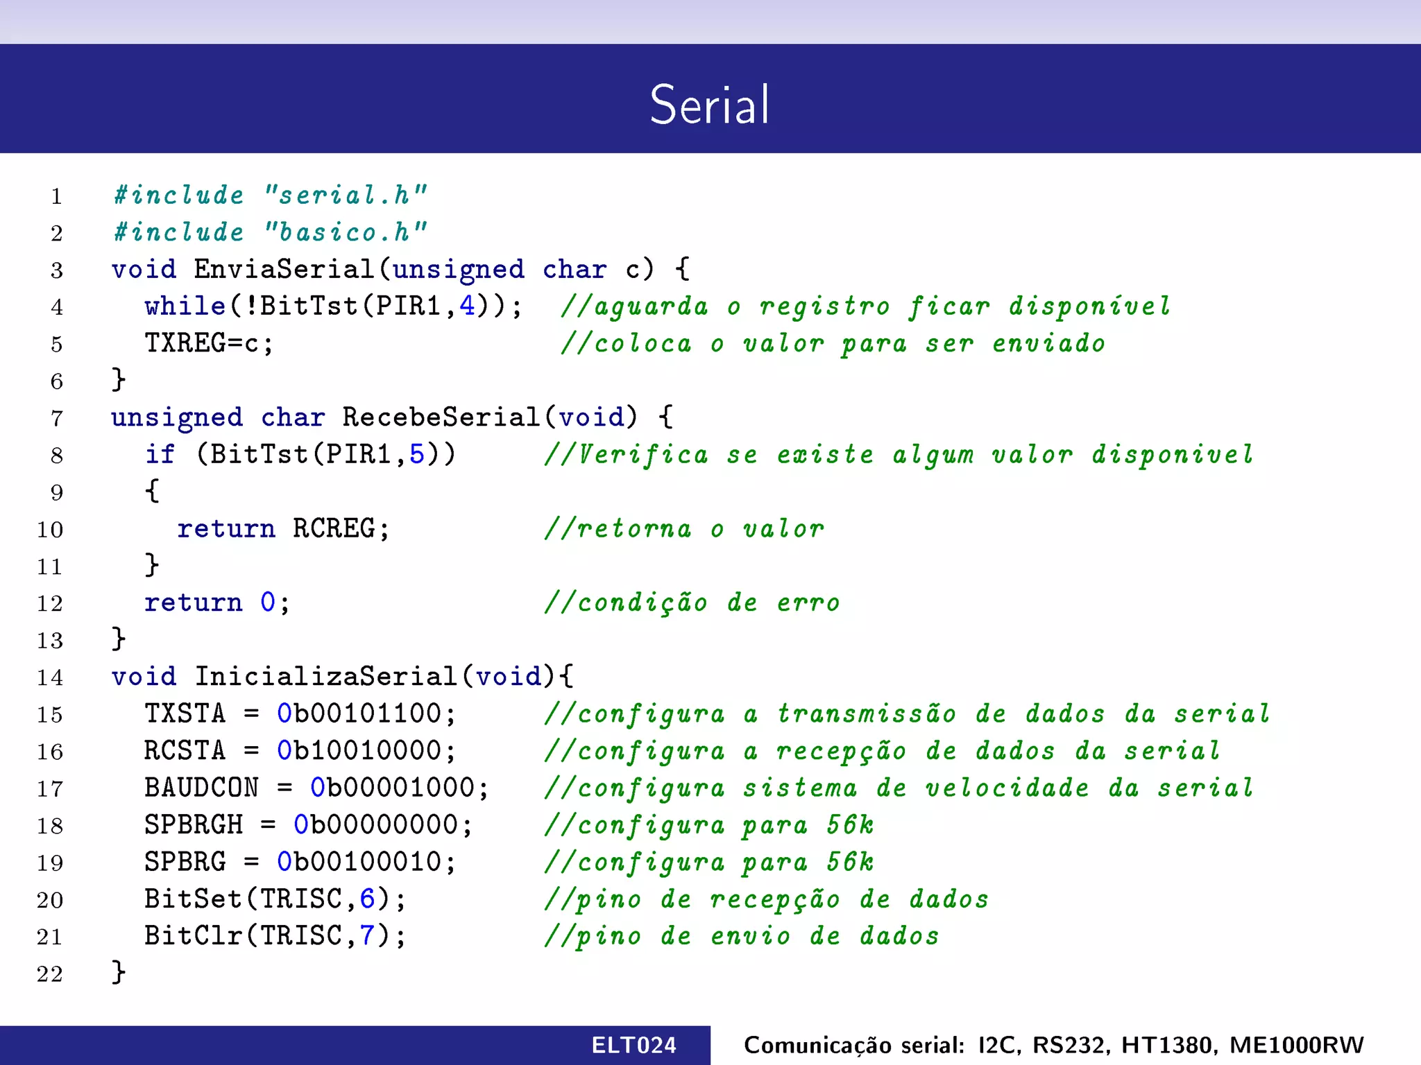Click the call 'BitSet(TRISC,6);'
Image resolution: width=1421 pixels, height=1065 pixels.
[x=275, y=899]
